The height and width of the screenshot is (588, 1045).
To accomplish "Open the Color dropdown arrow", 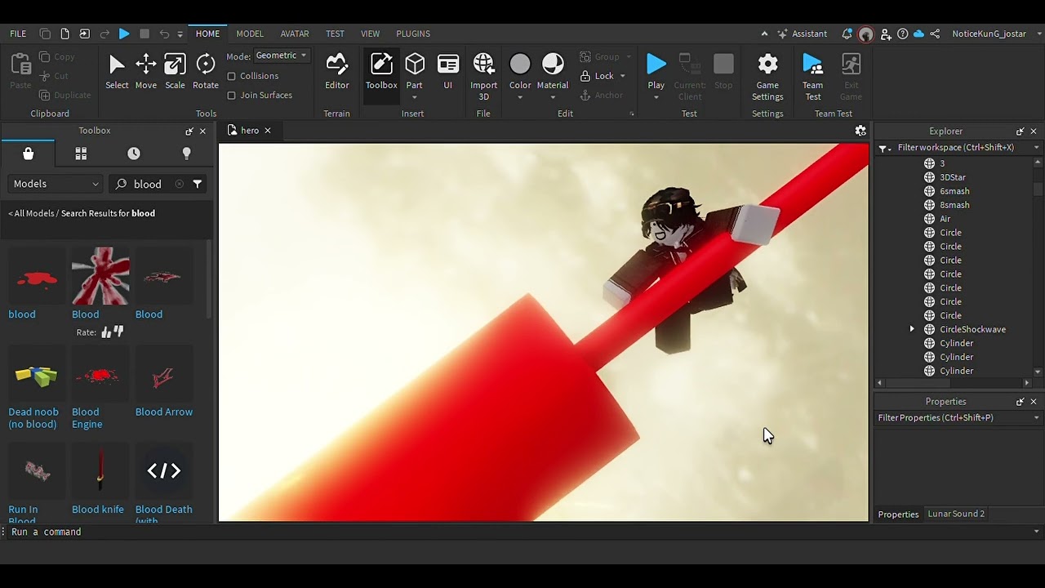I will (520, 97).
